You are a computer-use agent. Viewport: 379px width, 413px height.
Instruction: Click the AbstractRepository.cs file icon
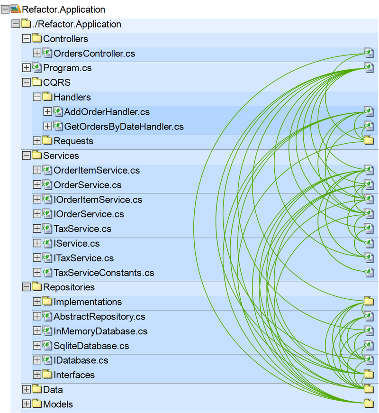coord(47,316)
